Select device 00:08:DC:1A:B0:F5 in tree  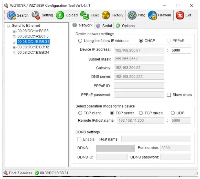pyautogui.click(x=33, y=36)
